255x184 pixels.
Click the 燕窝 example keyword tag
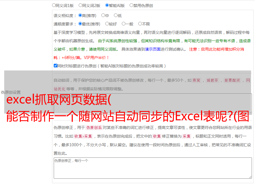coord(196,80)
